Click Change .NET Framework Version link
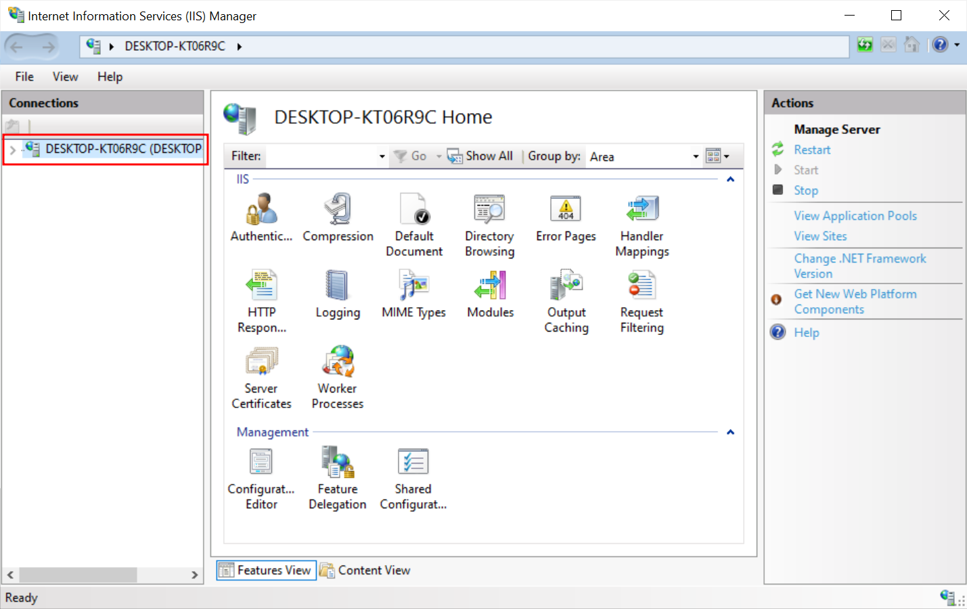967x609 pixels. [860, 266]
